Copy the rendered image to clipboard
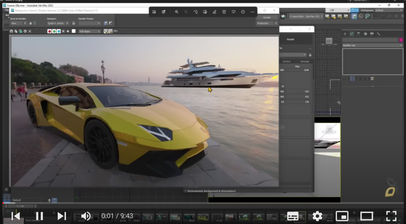The height and width of the screenshot is (224, 406). [16, 31]
